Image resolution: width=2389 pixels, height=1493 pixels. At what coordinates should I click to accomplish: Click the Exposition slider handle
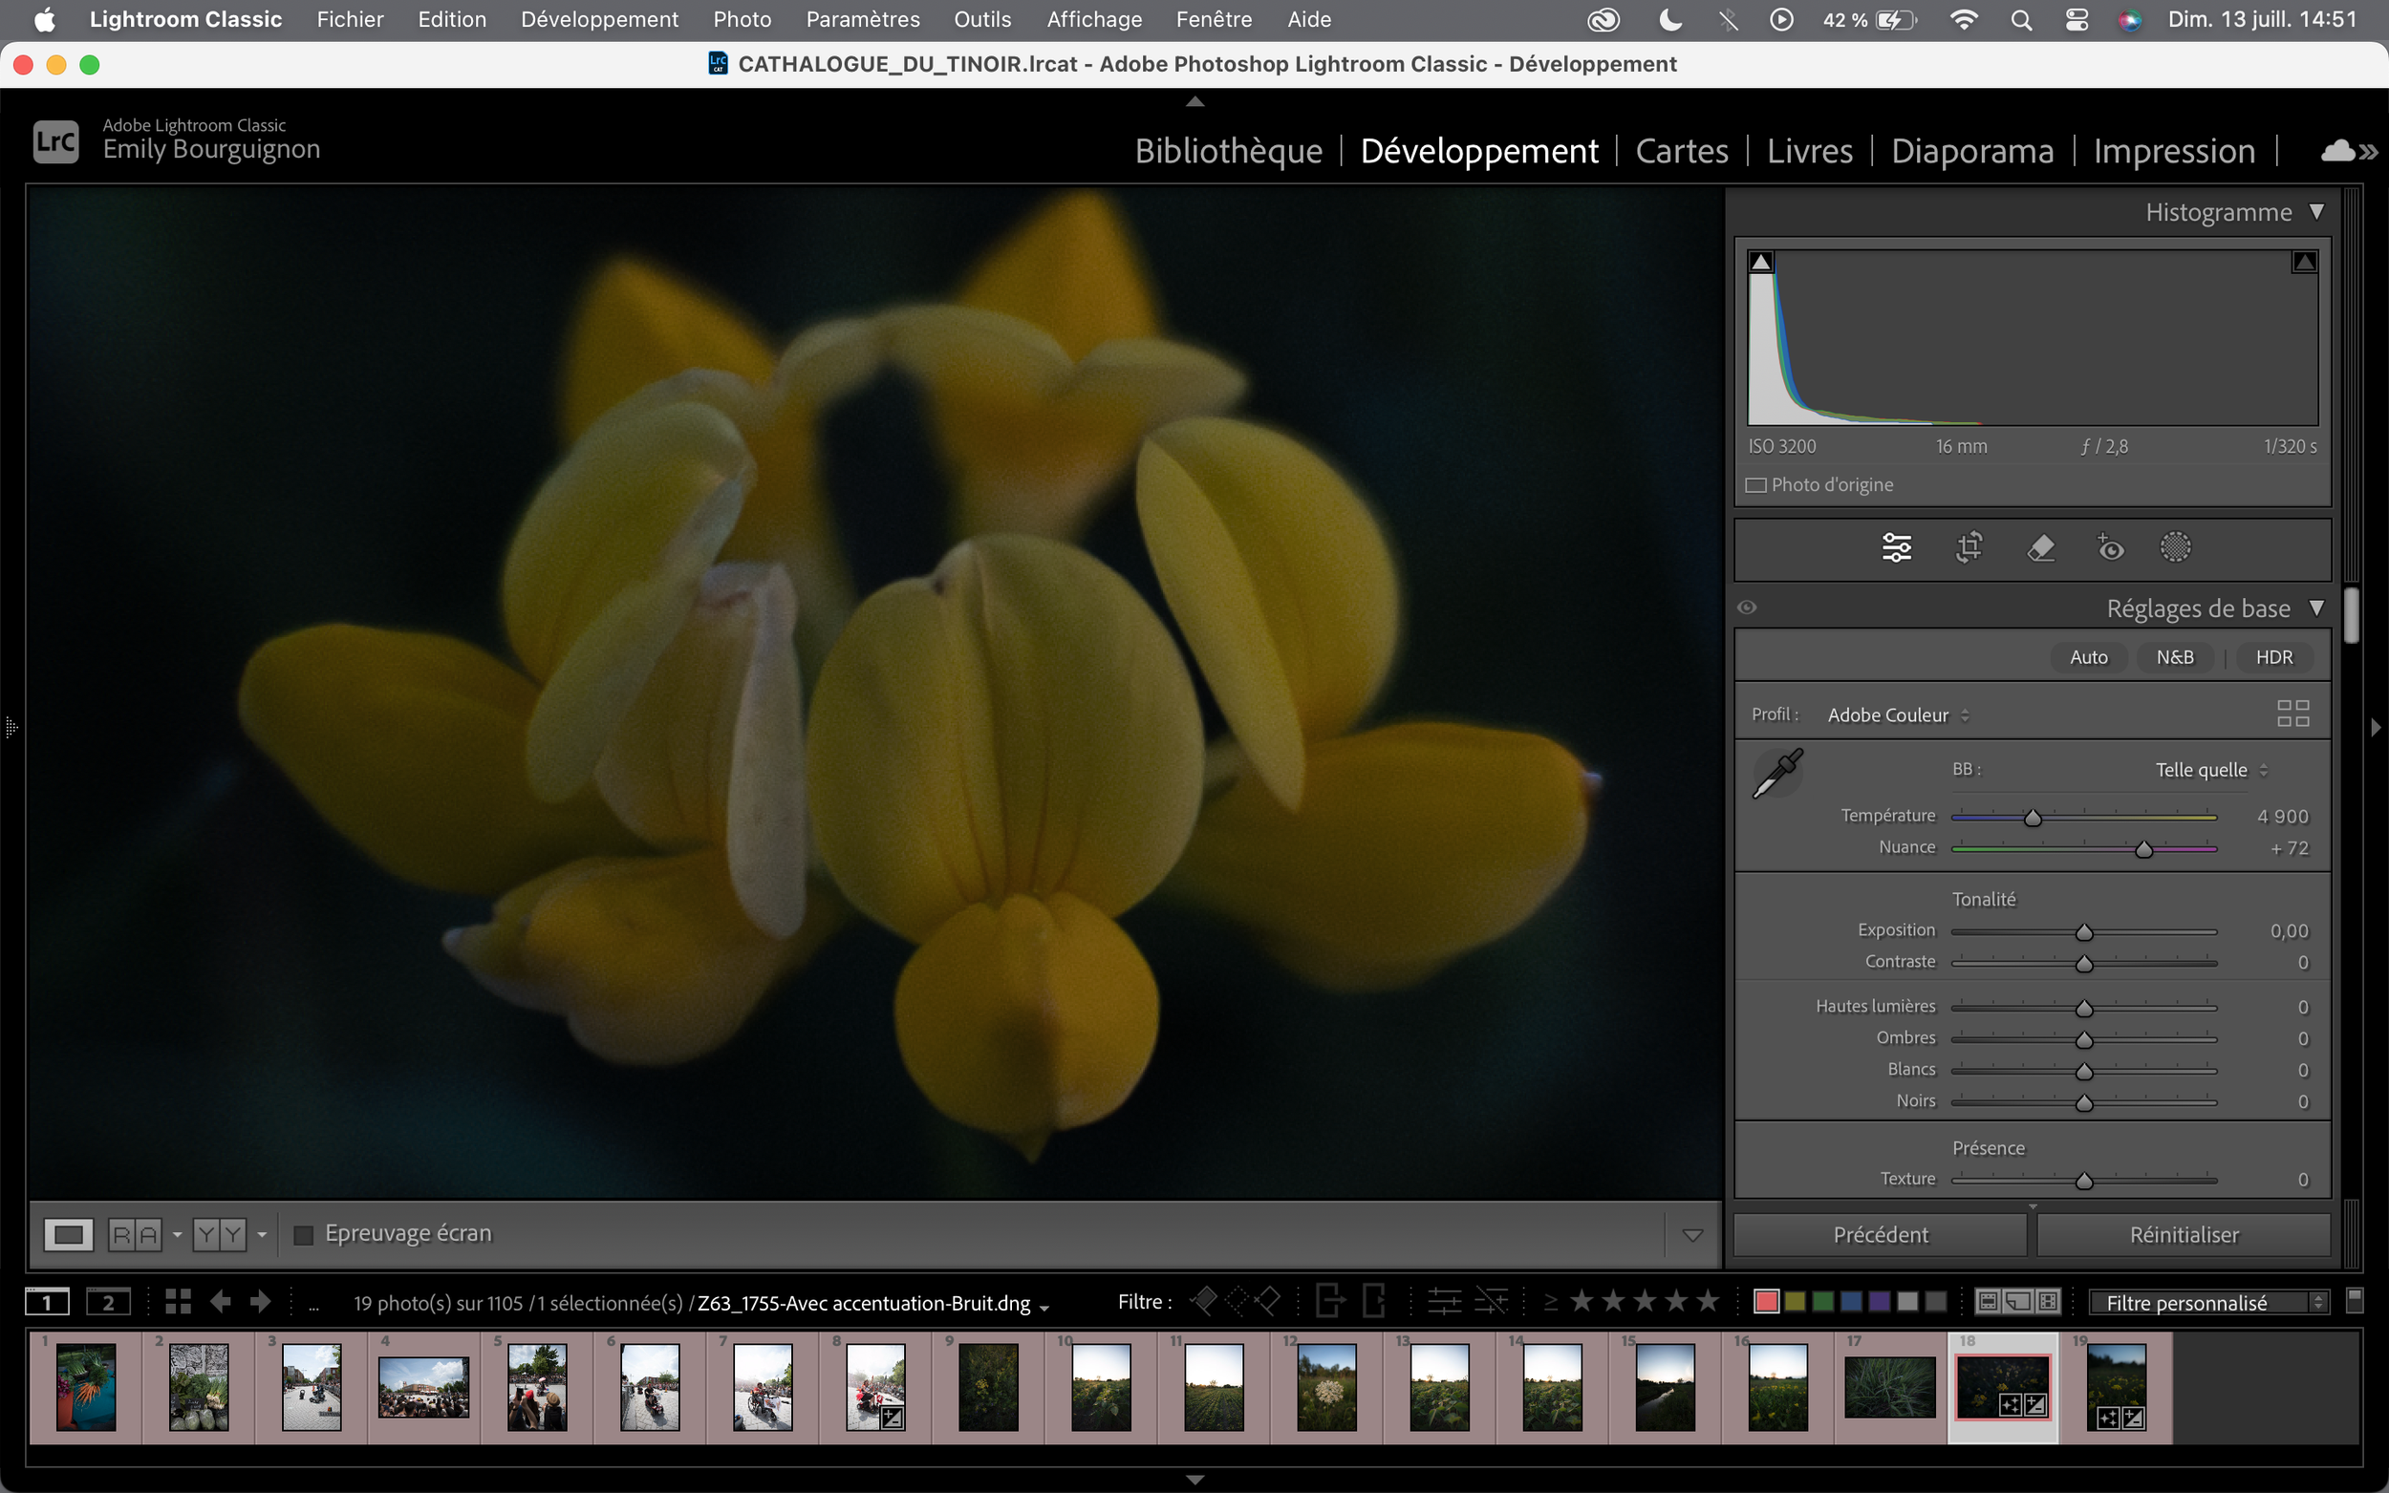[2084, 933]
